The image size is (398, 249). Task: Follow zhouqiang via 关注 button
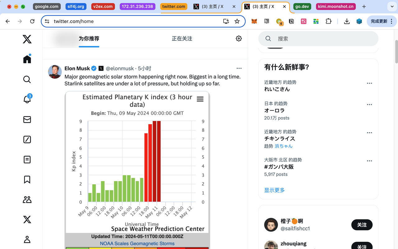point(362,246)
